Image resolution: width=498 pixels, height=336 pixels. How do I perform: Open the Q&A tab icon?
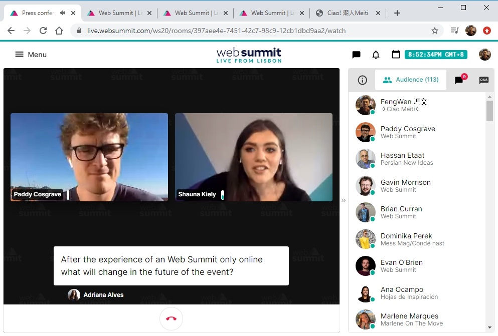(483, 80)
